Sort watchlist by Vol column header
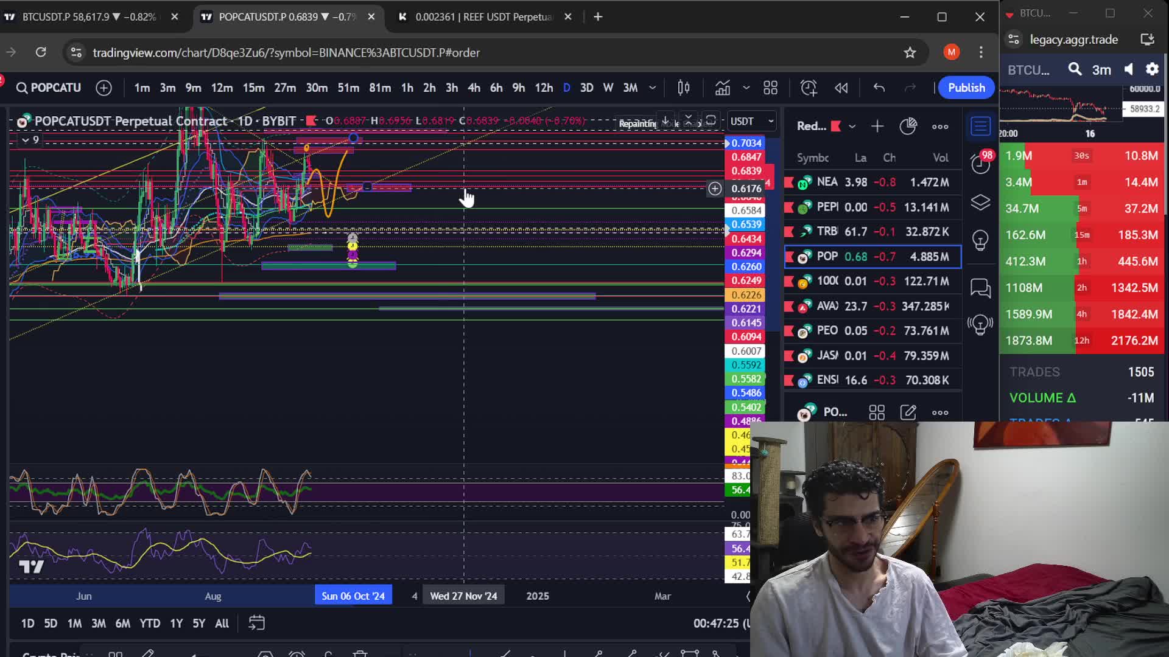This screenshot has width=1169, height=657. coord(940,158)
